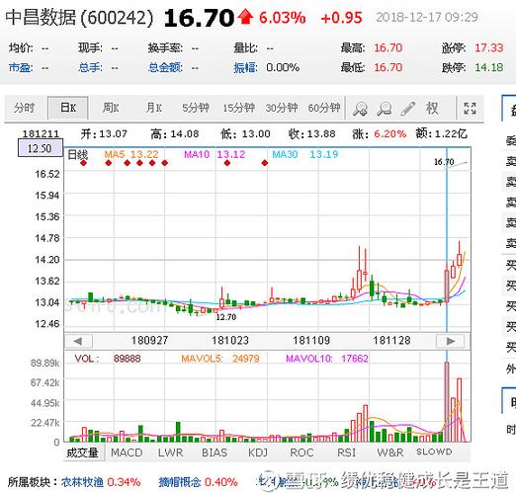Image resolution: width=516 pixels, height=494 pixels.
Task: Select the 60分钟 interval tab
Action: [324, 108]
